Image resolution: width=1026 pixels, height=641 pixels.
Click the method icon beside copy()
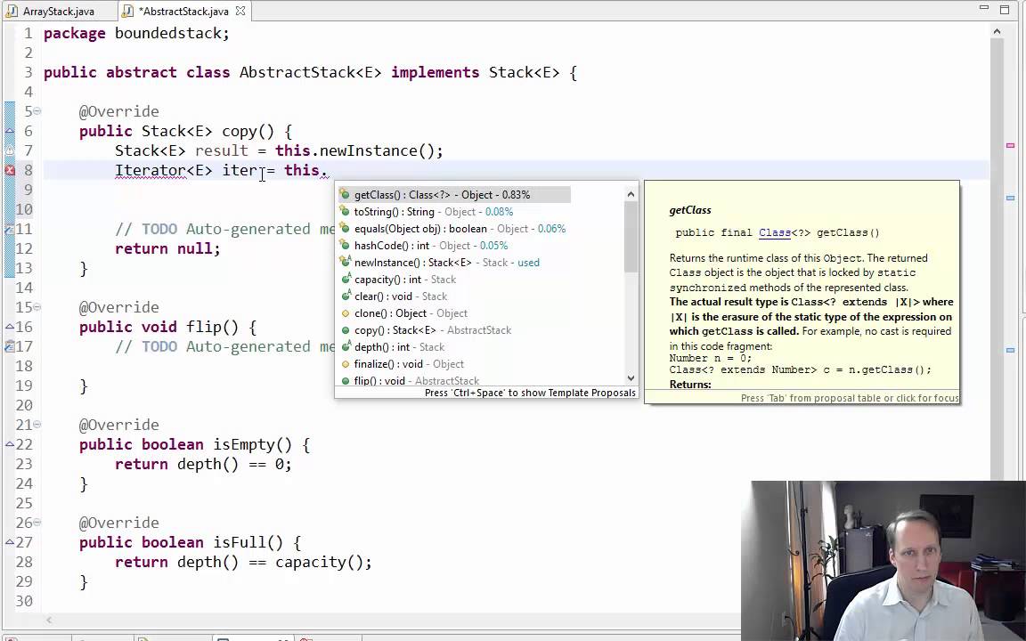pos(345,330)
